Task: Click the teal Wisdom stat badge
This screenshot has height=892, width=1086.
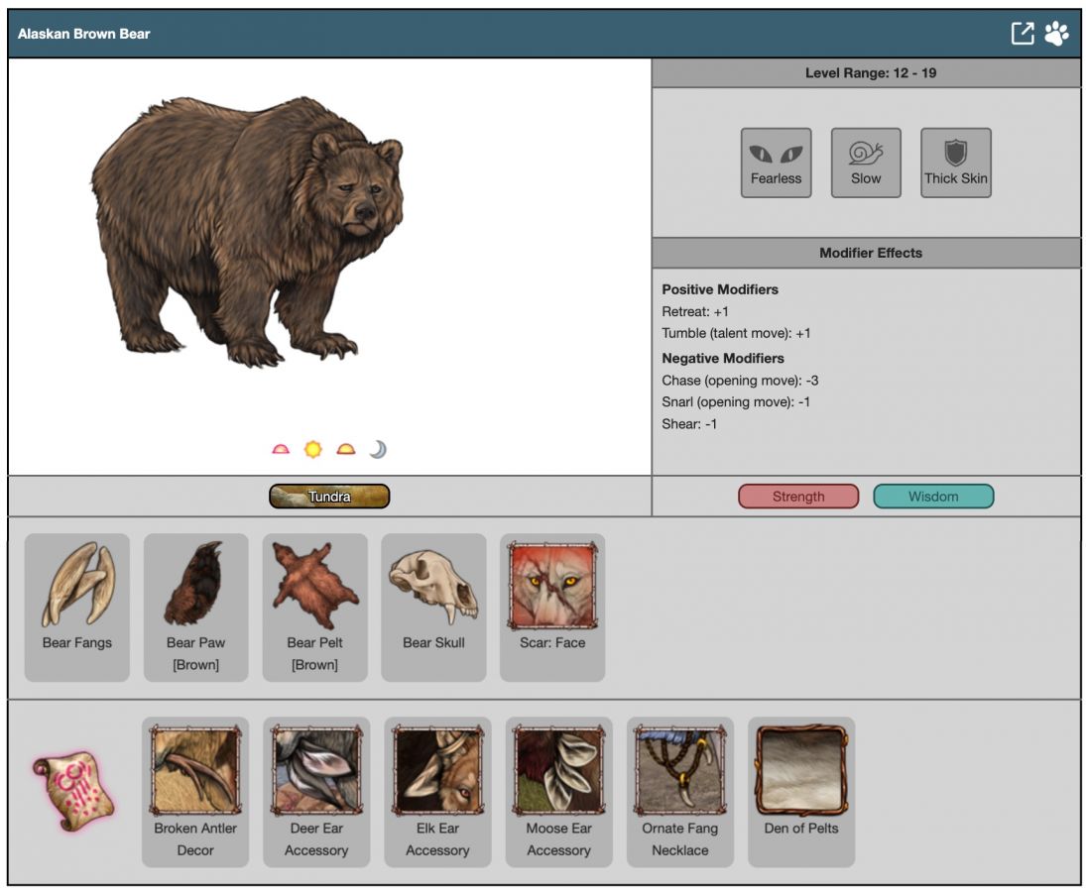Action: [933, 497]
